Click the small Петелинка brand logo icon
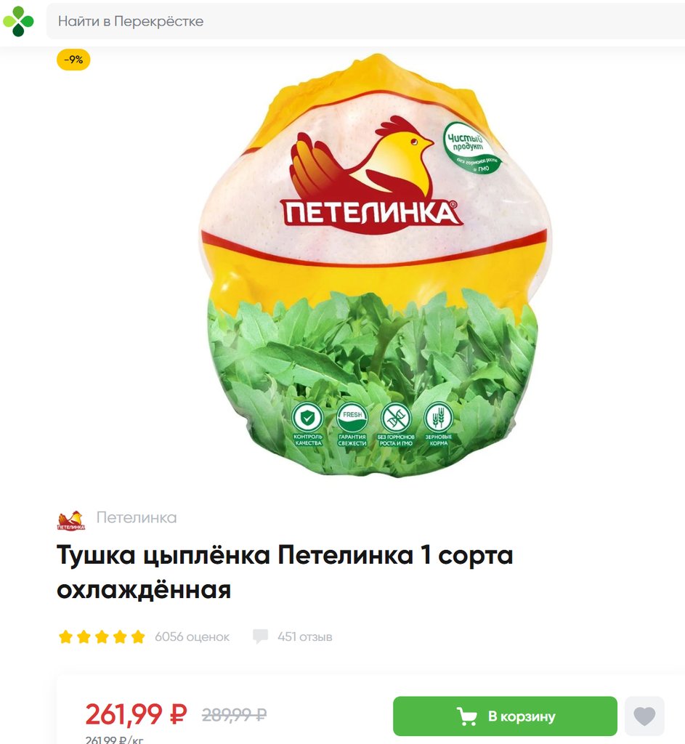This screenshot has height=744, width=685. coord(71,520)
